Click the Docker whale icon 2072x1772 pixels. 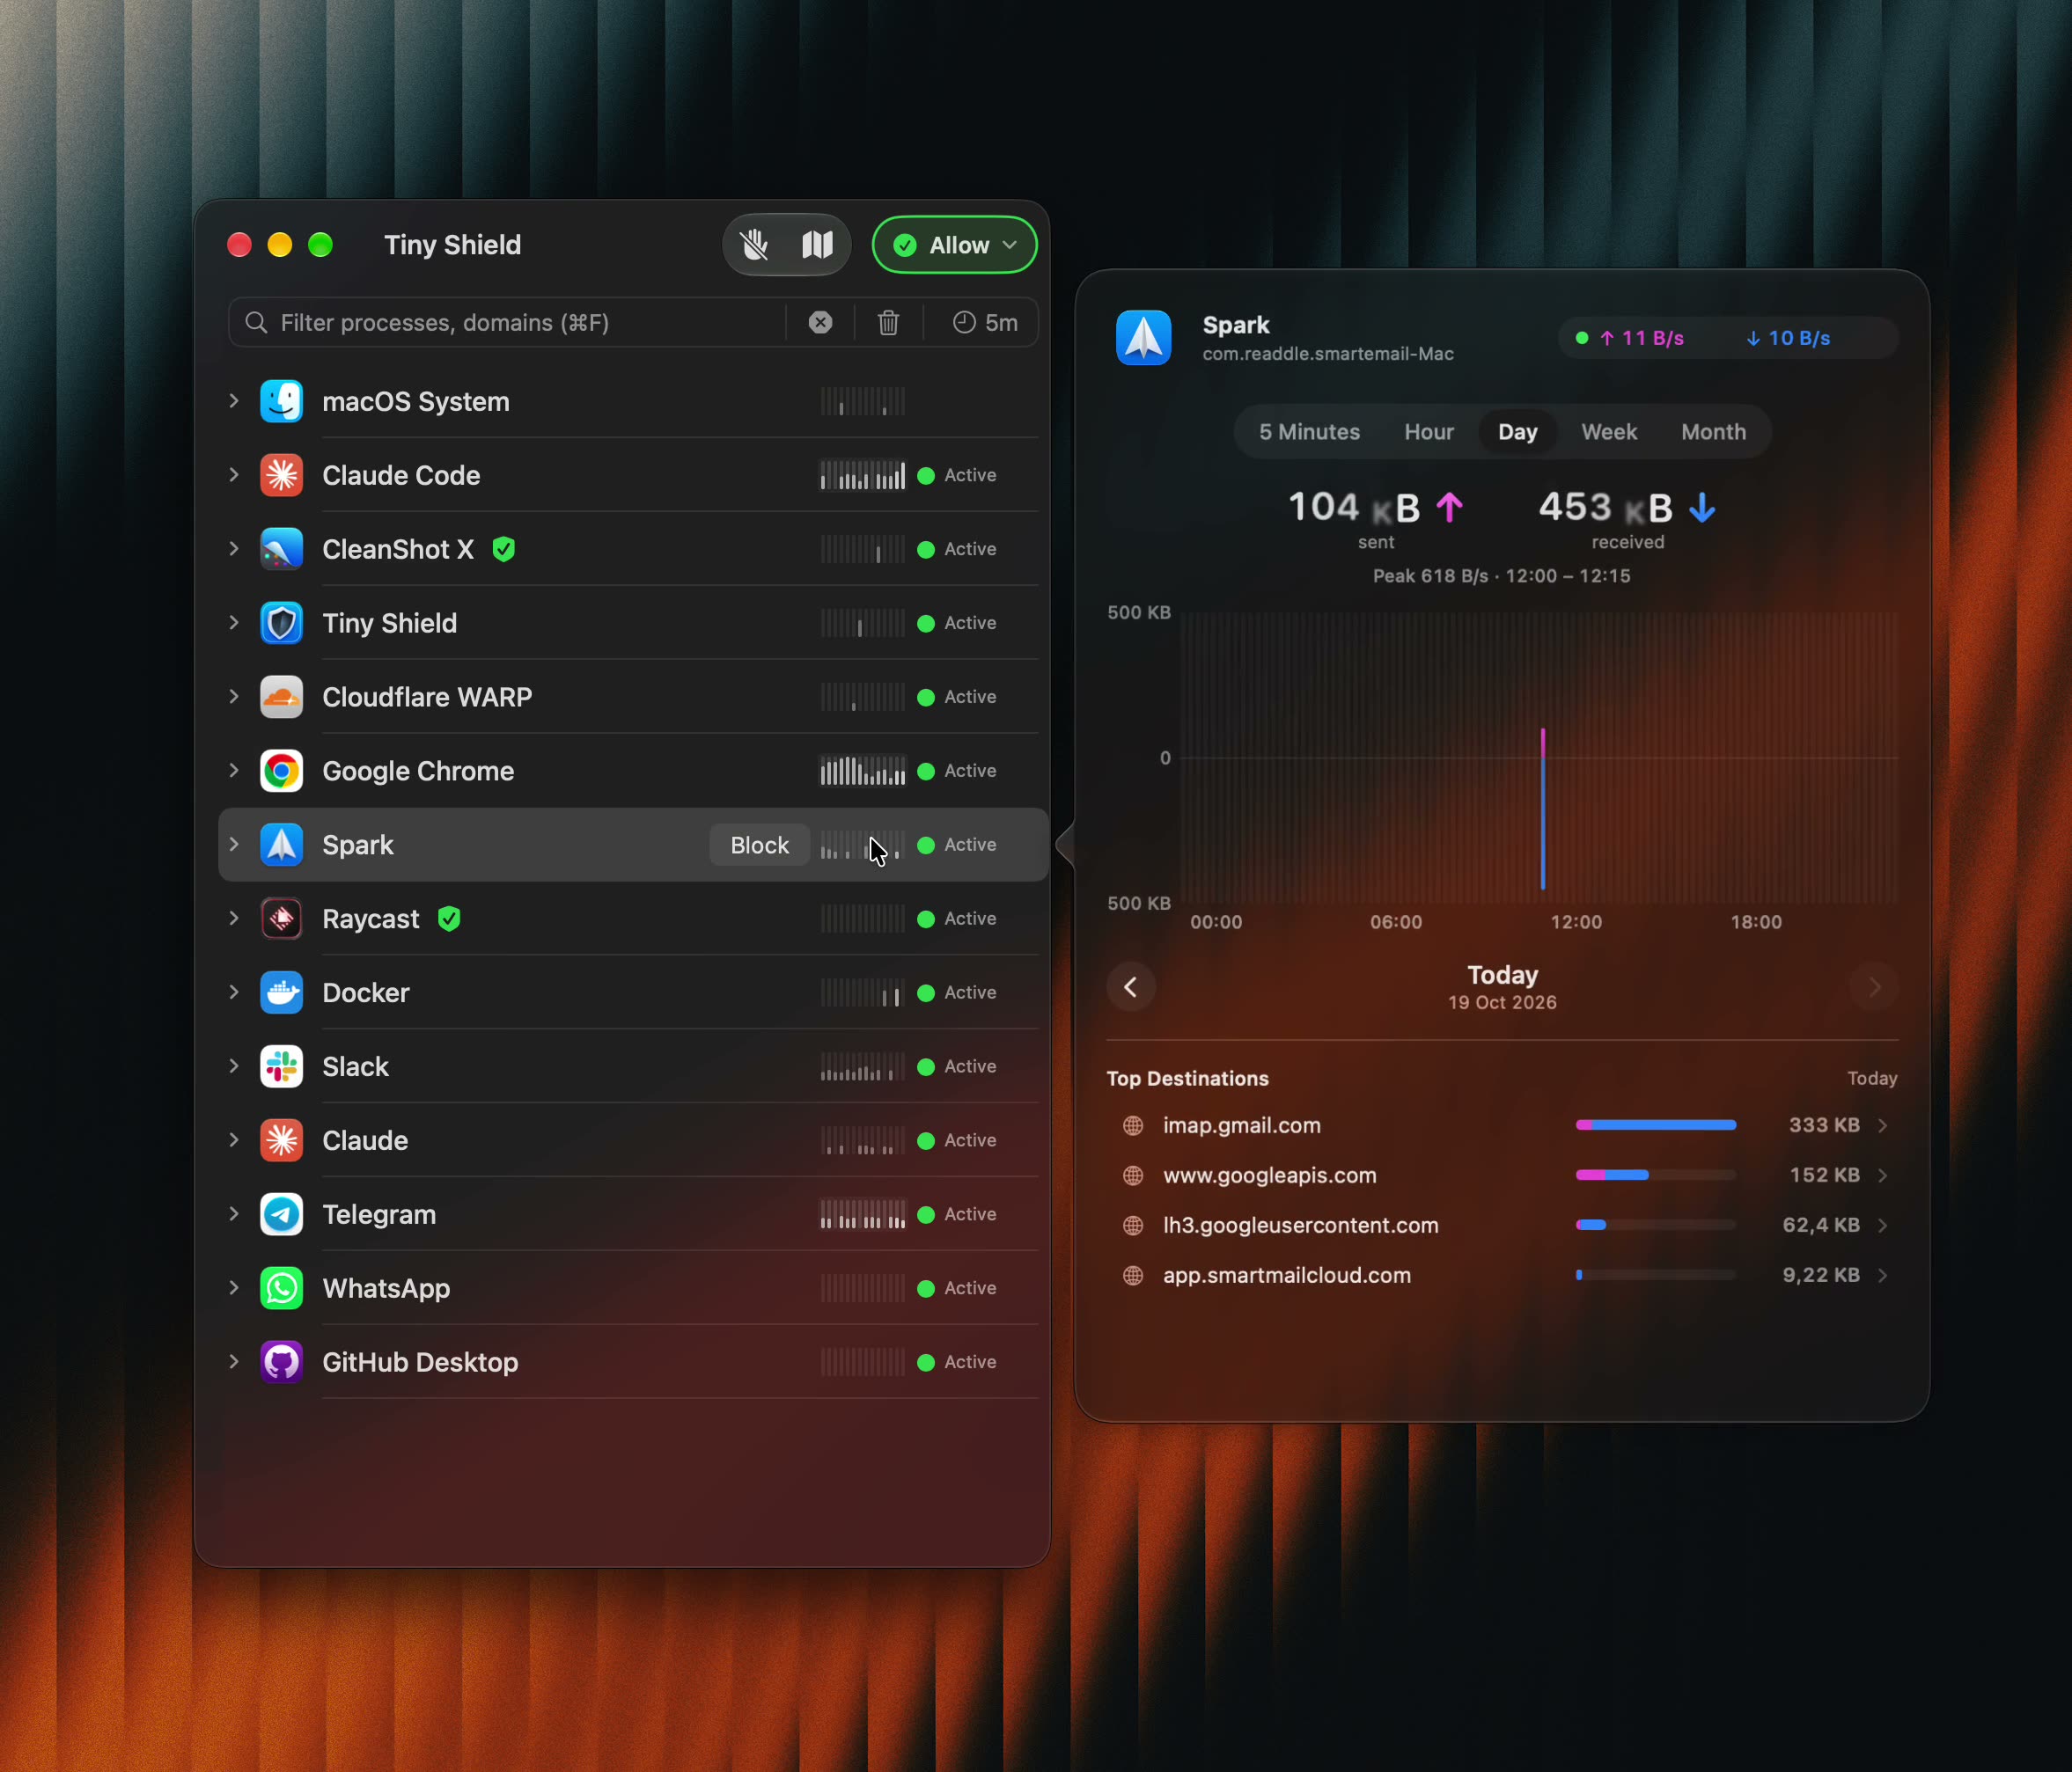point(281,992)
